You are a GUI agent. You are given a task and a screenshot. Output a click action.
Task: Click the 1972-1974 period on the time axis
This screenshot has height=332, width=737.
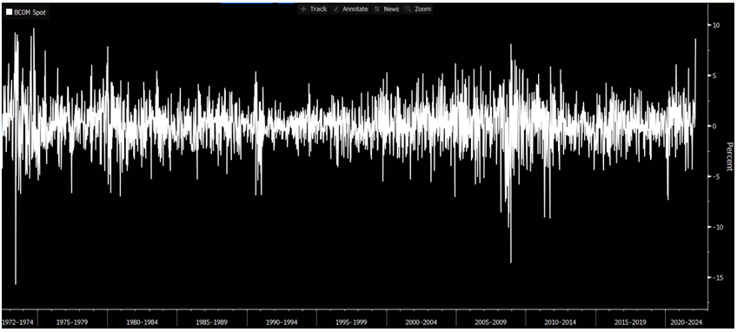click(x=19, y=322)
